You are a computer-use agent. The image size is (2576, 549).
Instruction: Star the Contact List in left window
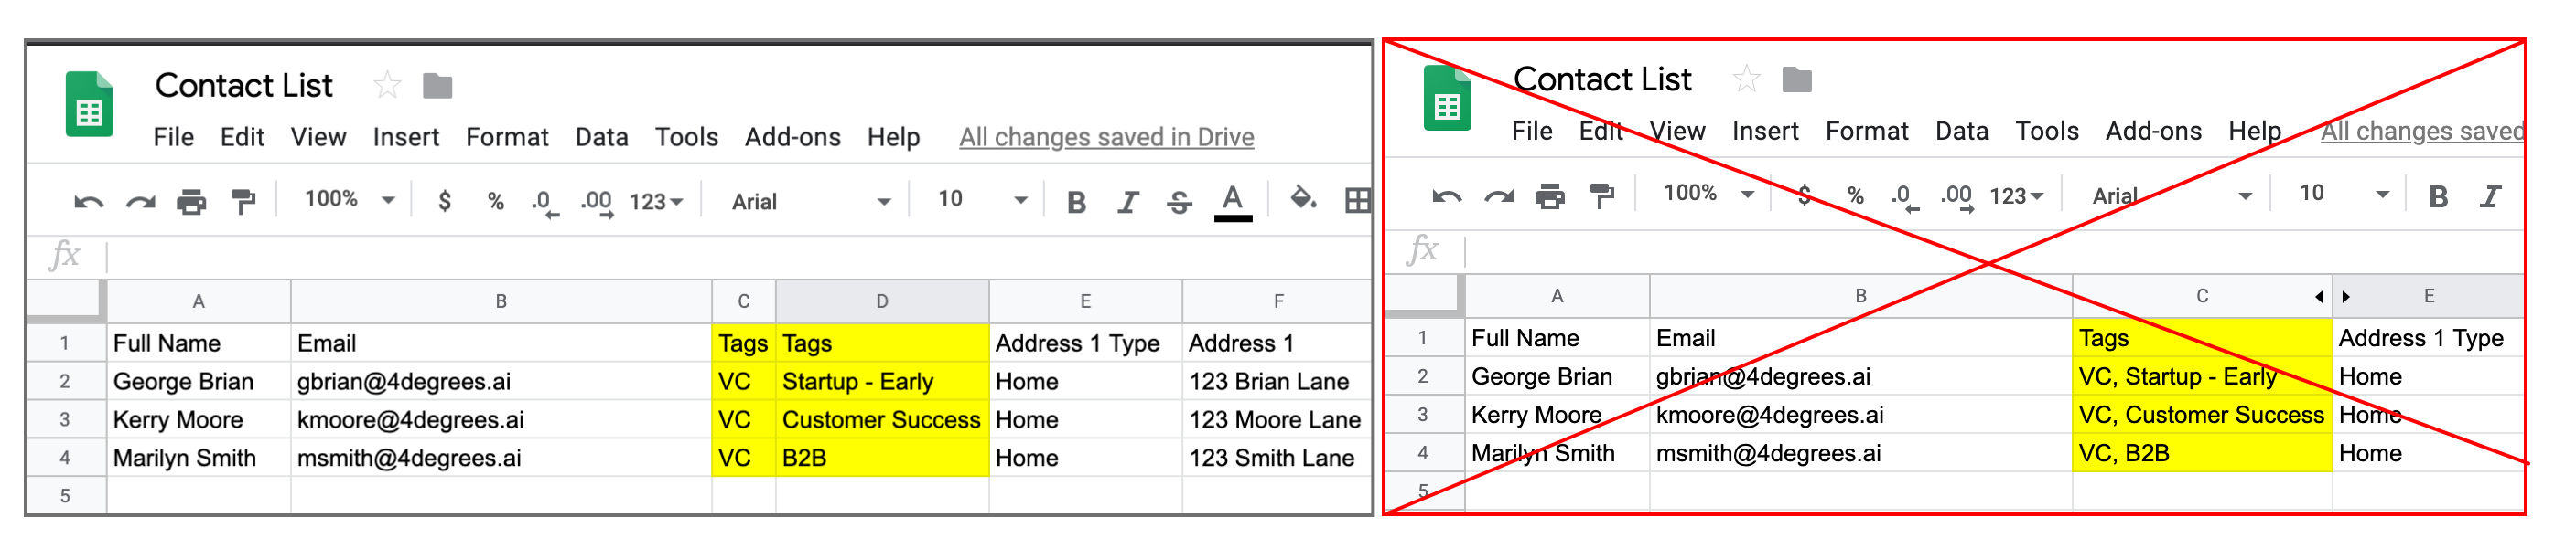(387, 86)
